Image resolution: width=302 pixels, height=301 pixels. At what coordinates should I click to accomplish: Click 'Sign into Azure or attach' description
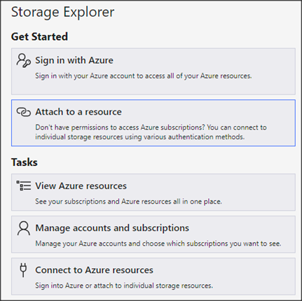pos(124,286)
